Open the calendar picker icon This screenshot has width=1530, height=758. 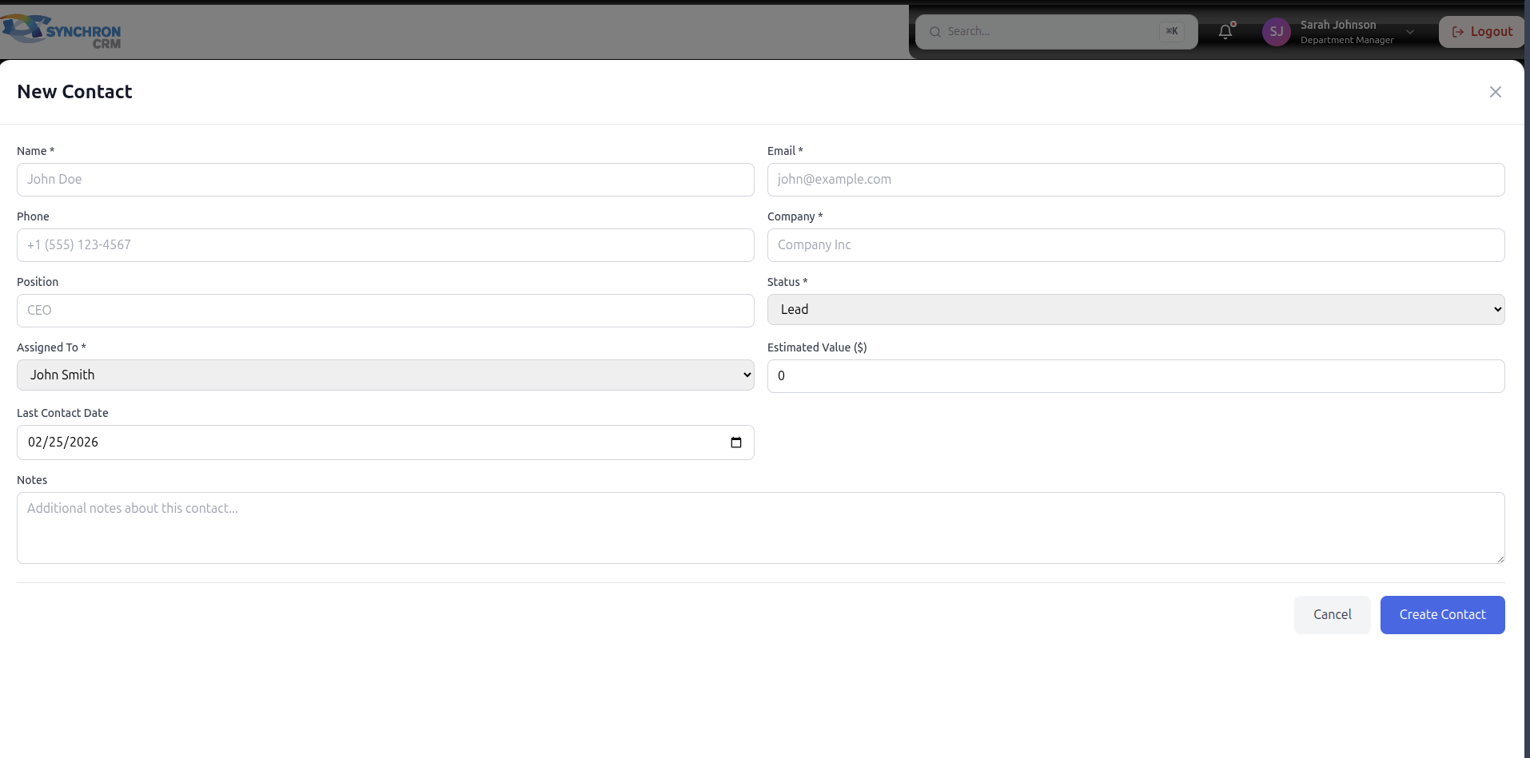(736, 442)
